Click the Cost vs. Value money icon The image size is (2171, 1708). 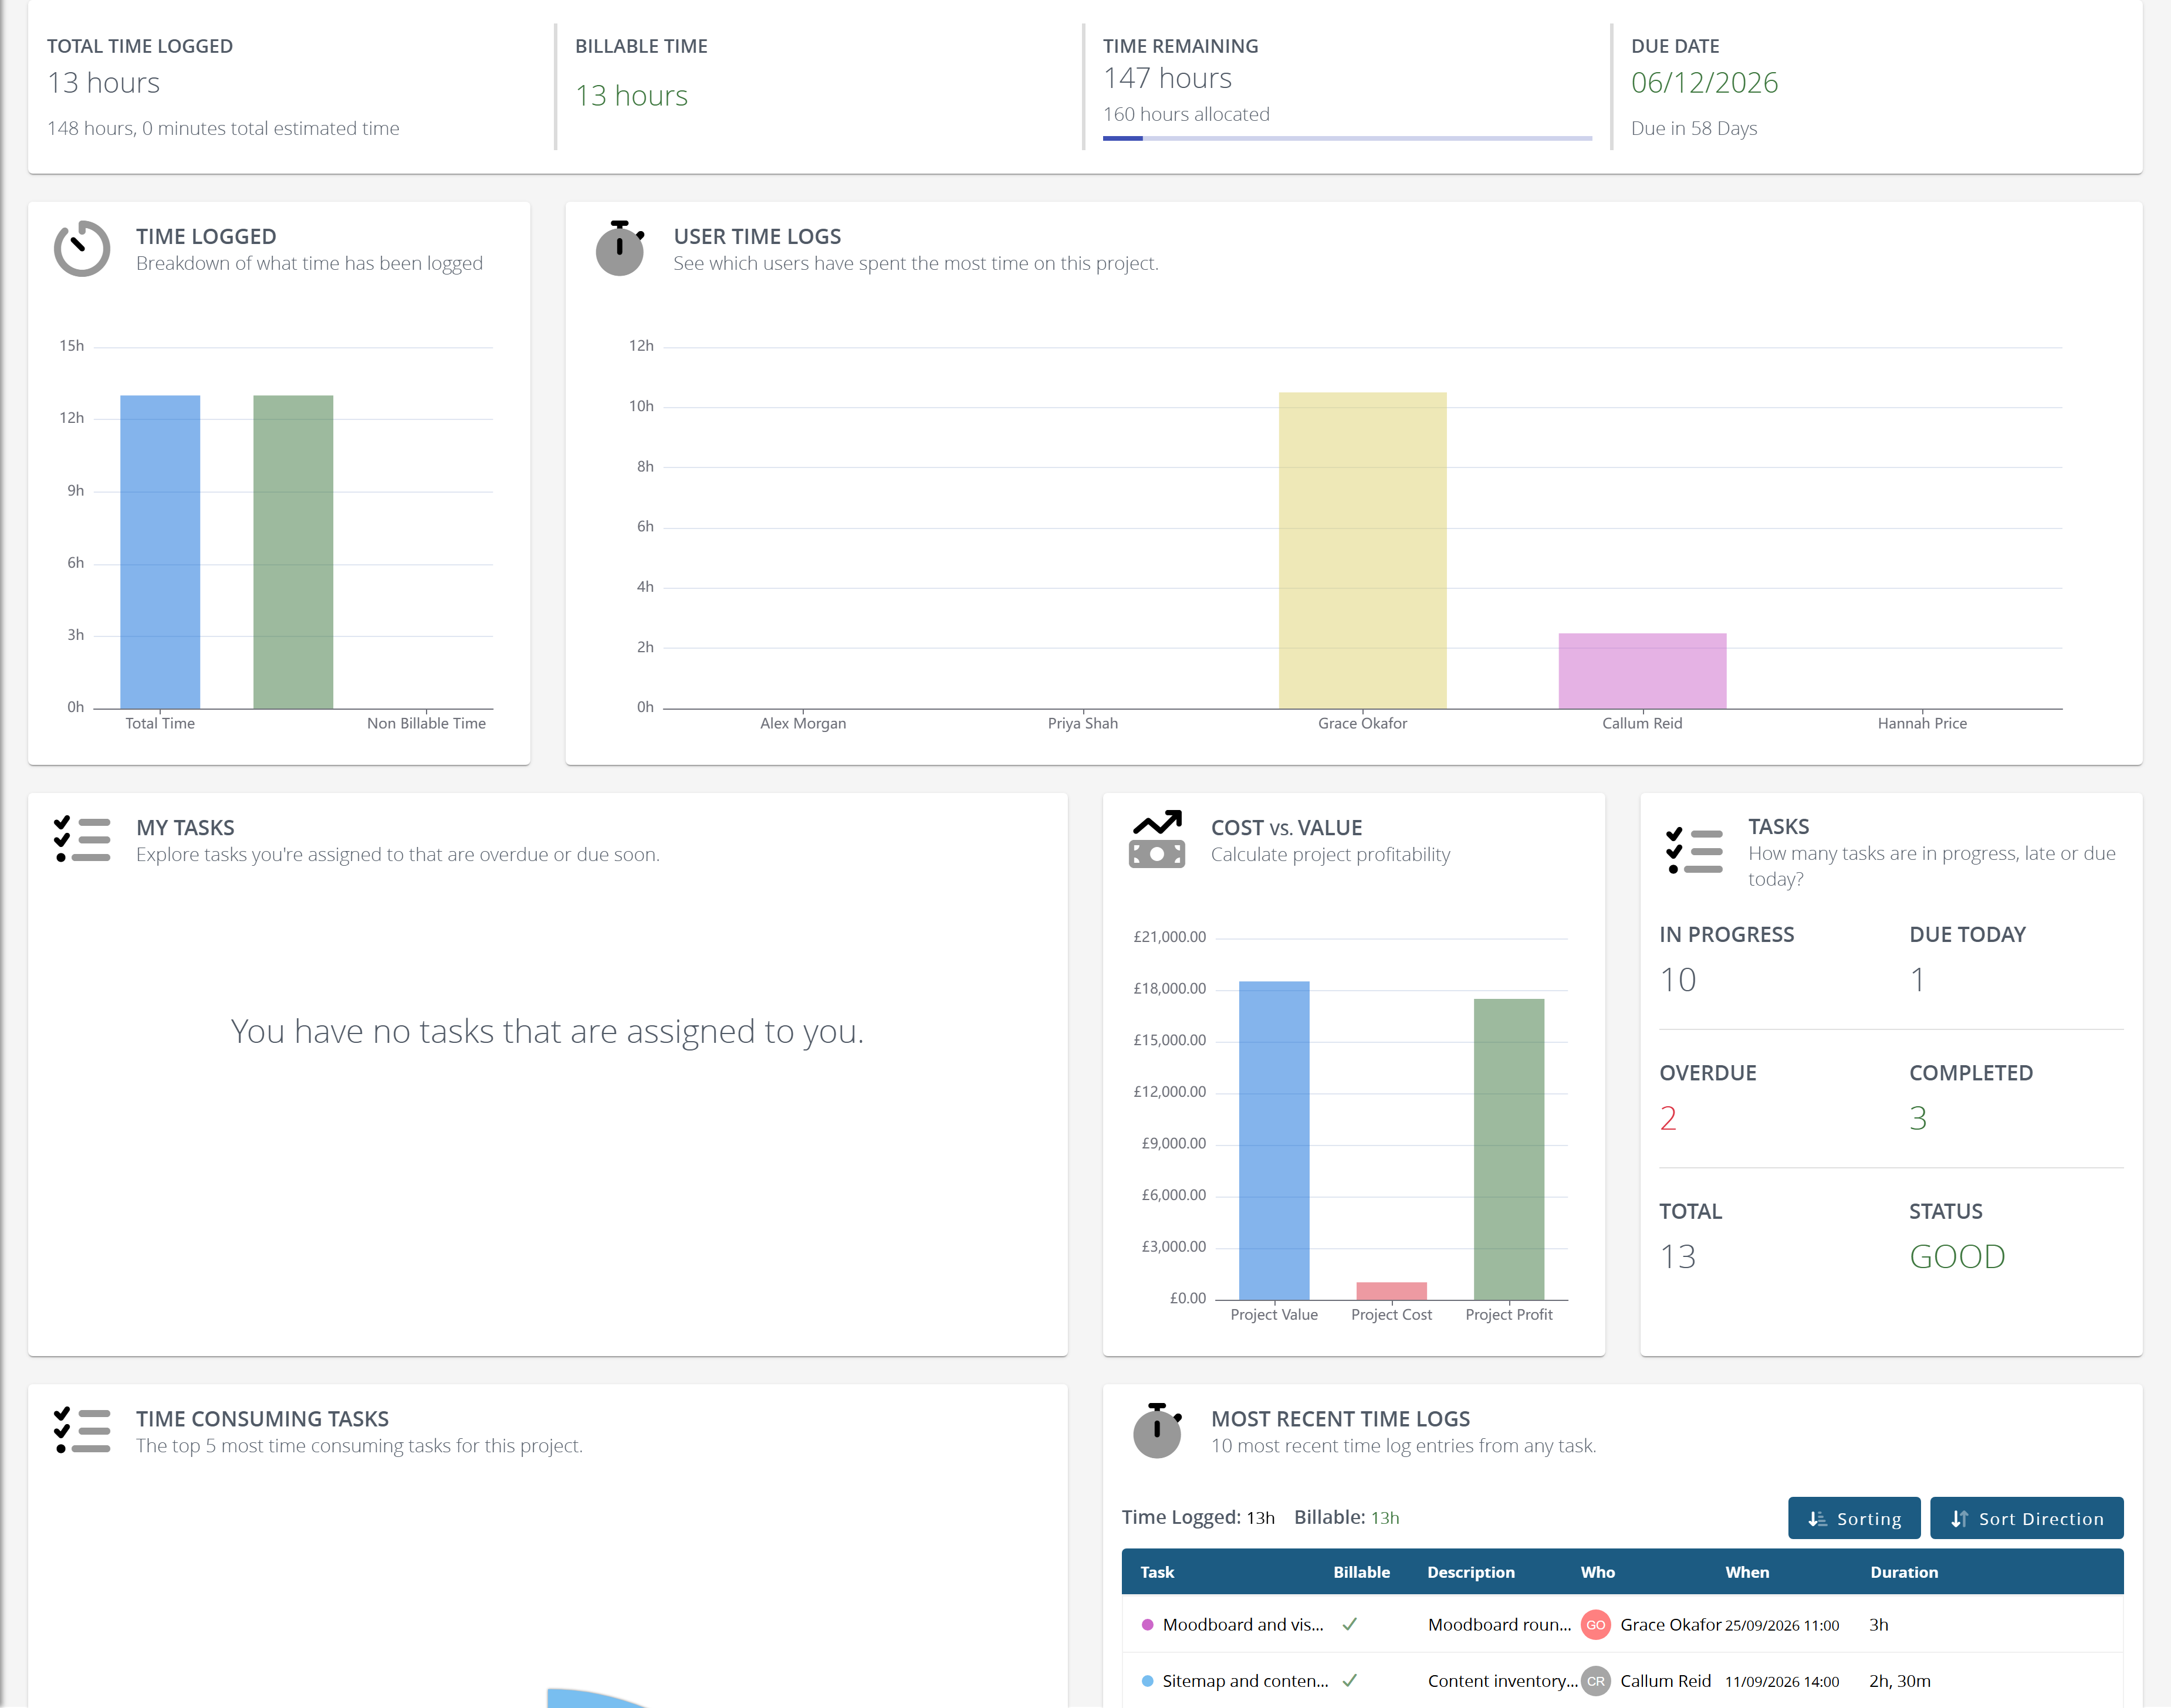coord(1158,840)
